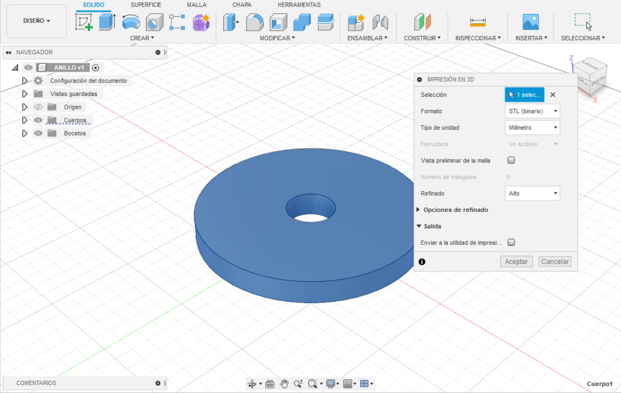Click the Construct plane icon
Screen dimensions: 621x393
[x=422, y=22]
